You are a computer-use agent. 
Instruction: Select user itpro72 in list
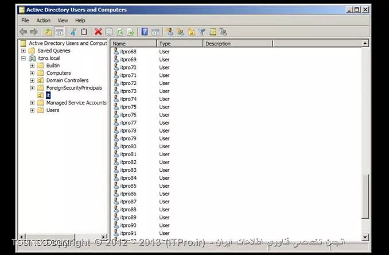coord(128,83)
